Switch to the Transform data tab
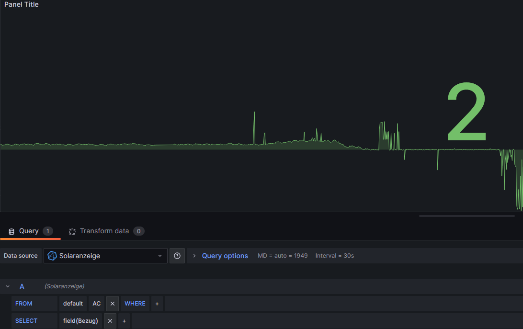Image resolution: width=523 pixels, height=329 pixels. pos(104,231)
